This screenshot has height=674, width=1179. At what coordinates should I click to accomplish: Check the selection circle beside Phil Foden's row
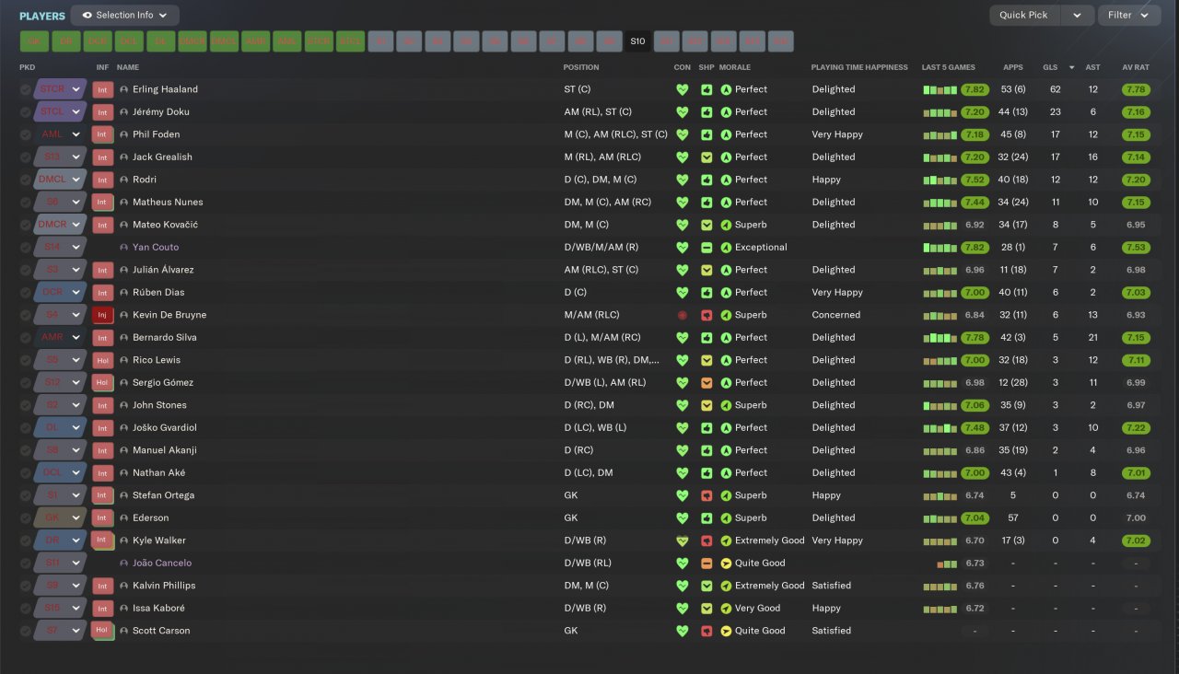(x=25, y=134)
